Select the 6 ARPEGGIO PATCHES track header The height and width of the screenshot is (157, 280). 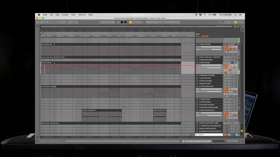[210, 75]
